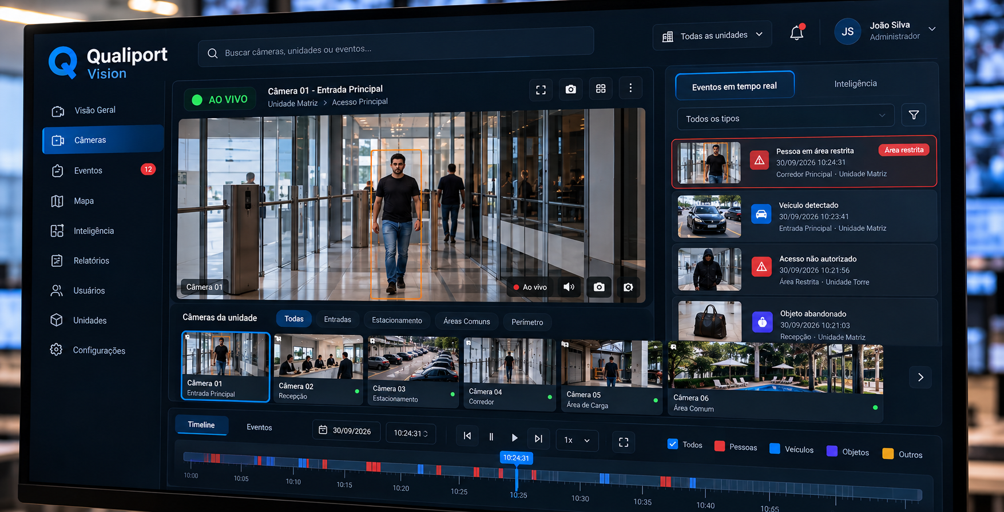The image size is (1004, 512).
Task: Click the Qualiport Vision logo
Action: click(x=108, y=63)
